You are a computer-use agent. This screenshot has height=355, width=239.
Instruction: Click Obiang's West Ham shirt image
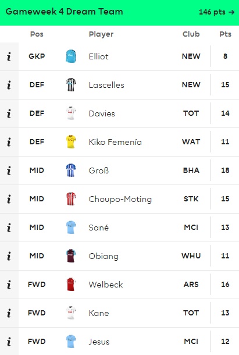pyautogui.click(x=71, y=256)
